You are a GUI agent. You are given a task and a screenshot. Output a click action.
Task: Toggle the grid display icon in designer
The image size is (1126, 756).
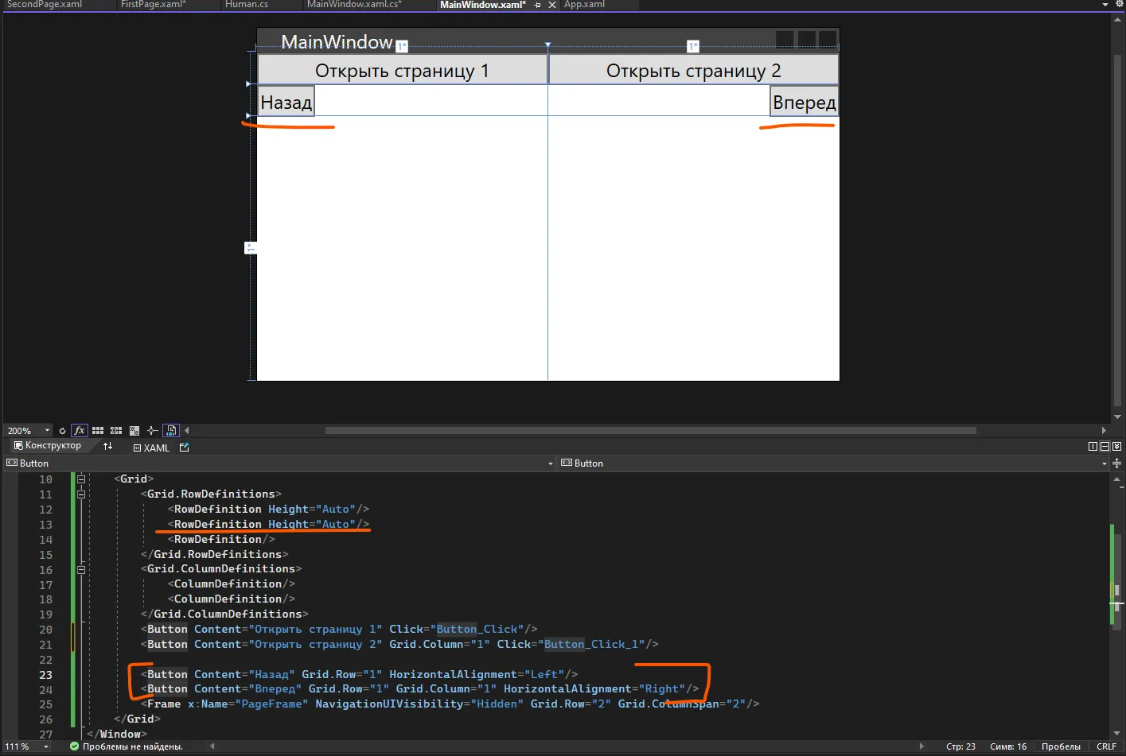pos(98,430)
